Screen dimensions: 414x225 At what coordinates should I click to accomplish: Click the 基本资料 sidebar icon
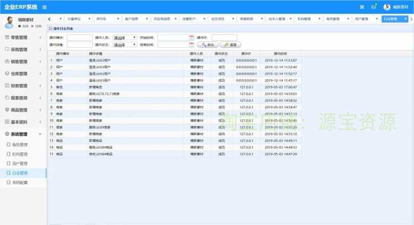[7, 122]
